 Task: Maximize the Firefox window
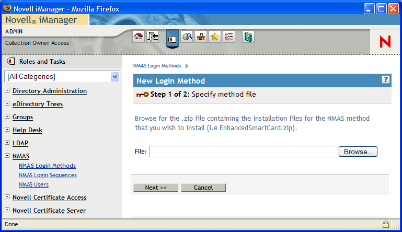381,9
